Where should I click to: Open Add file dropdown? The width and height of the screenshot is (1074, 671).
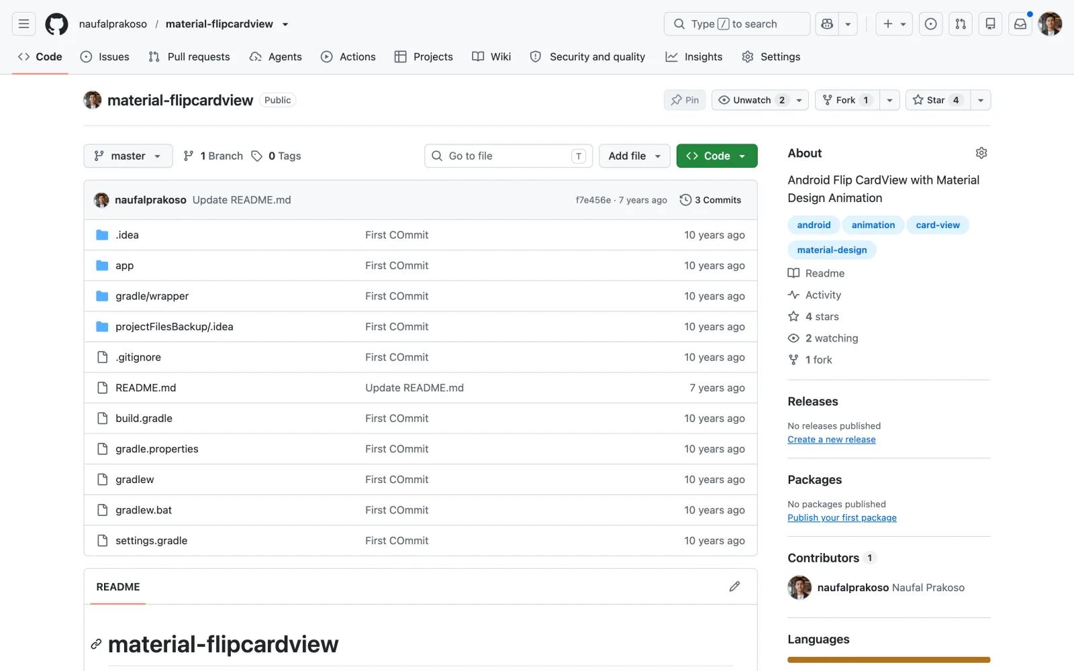[x=634, y=156]
